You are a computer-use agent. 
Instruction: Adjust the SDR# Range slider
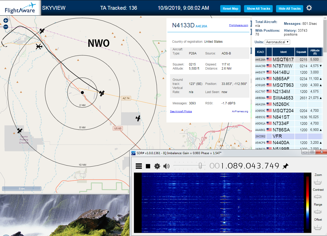pos(318,212)
